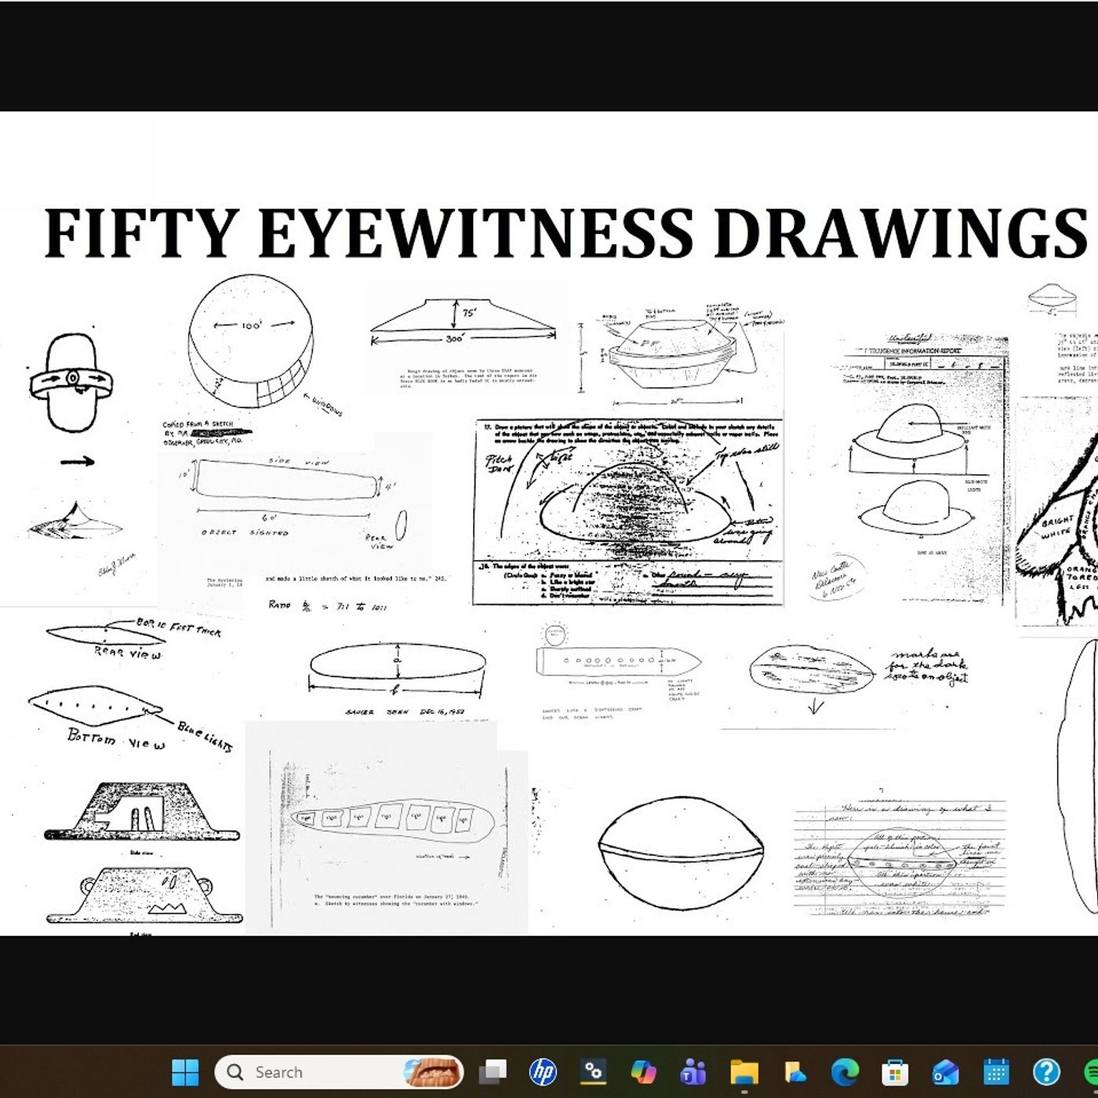The width and height of the screenshot is (1098, 1098).
Task: Click the taskbar Search box
Action: [339, 1072]
